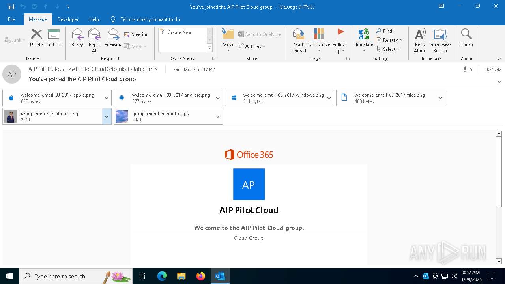Reply with a Meeting
Screen dimensions: 505x284
pos(137,34)
